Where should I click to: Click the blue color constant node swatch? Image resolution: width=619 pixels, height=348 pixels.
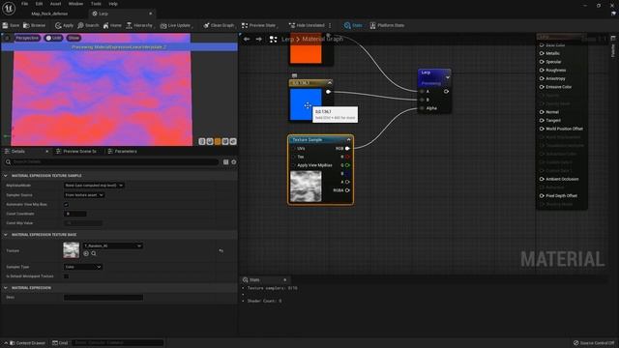click(x=306, y=104)
